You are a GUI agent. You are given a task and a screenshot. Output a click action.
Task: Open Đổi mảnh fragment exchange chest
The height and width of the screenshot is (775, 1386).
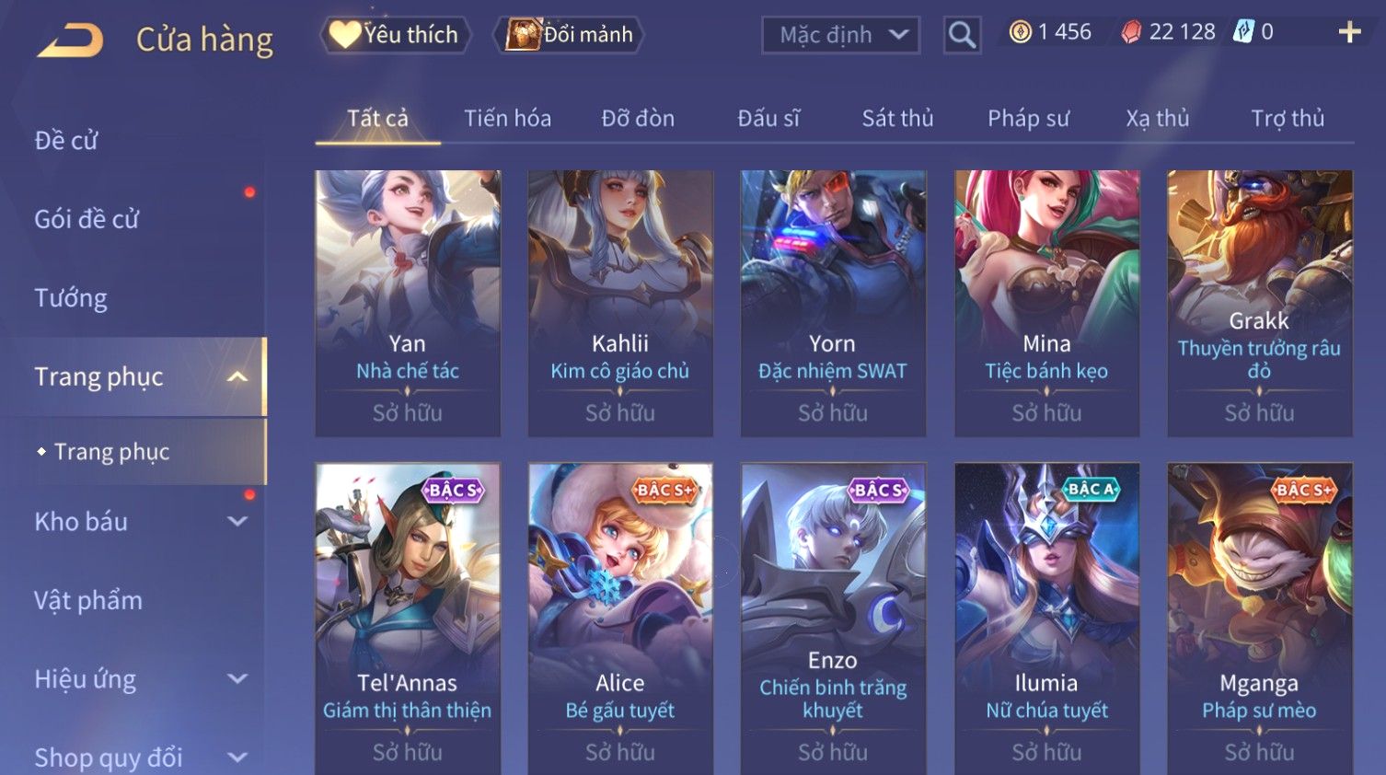click(569, 35)
